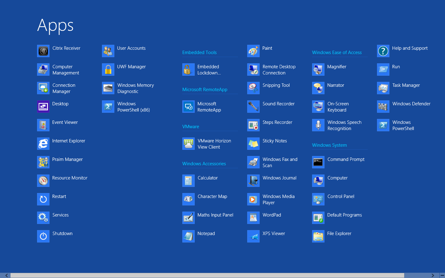Select the Microsoft RemoteApp group heading

(205, 90)
